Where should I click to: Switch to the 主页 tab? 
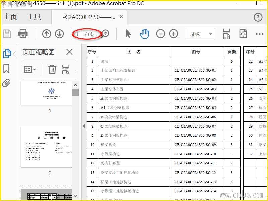pyautogui.click(x=10, y=17)
